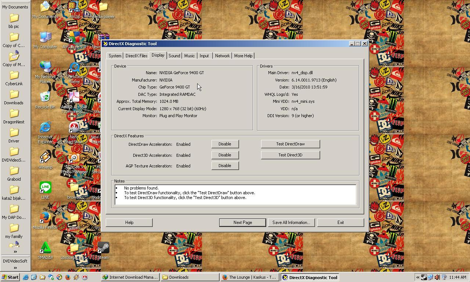Open the Graboid folder in sidebar
The height and width of the screenshot is (282, 470).
pyautogui.click(x=14, y=174)
